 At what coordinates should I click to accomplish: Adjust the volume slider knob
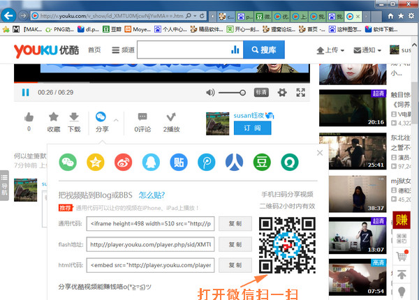pyautogui.click(x=242, y=93)
